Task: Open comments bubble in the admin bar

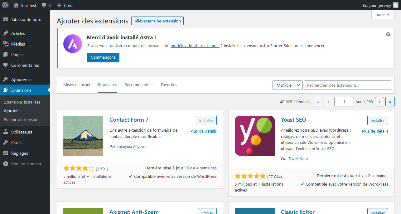Action: [x=44, y=5]
